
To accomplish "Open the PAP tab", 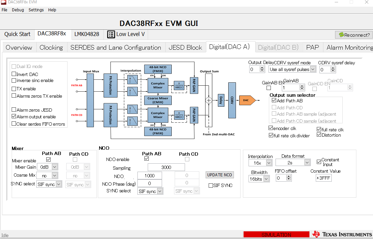I will click(x=312, y=47).
